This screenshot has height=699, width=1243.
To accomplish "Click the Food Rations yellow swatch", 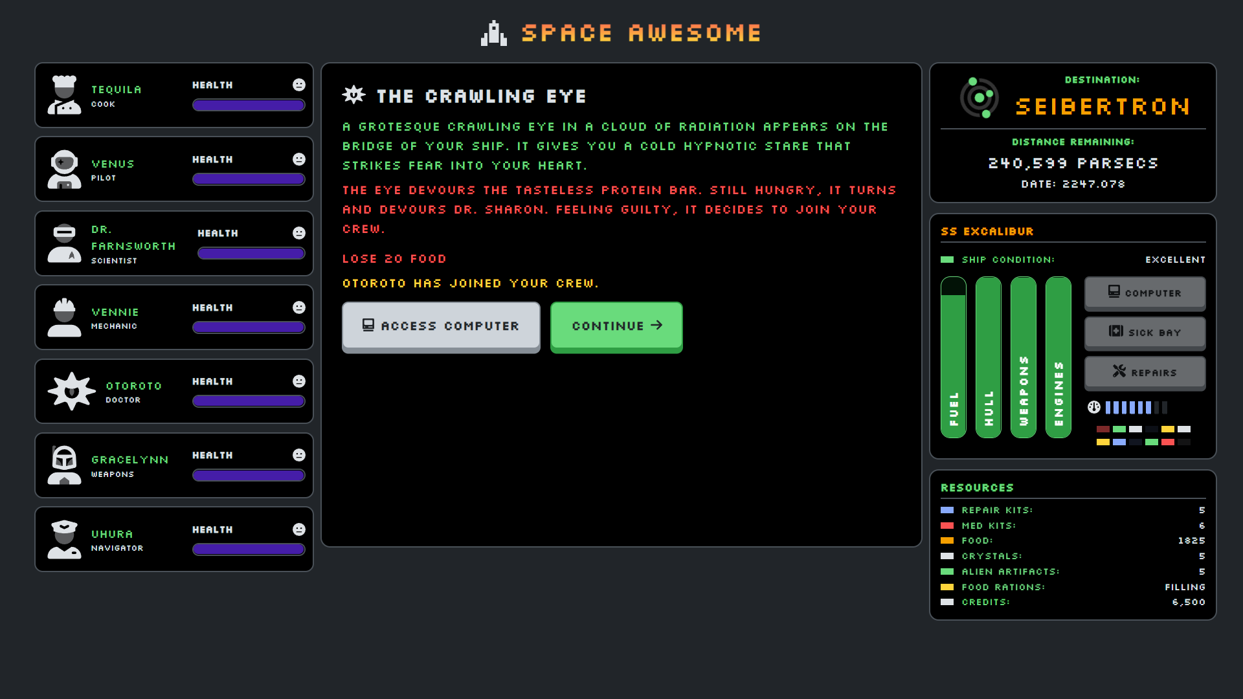I will (947, 587).
